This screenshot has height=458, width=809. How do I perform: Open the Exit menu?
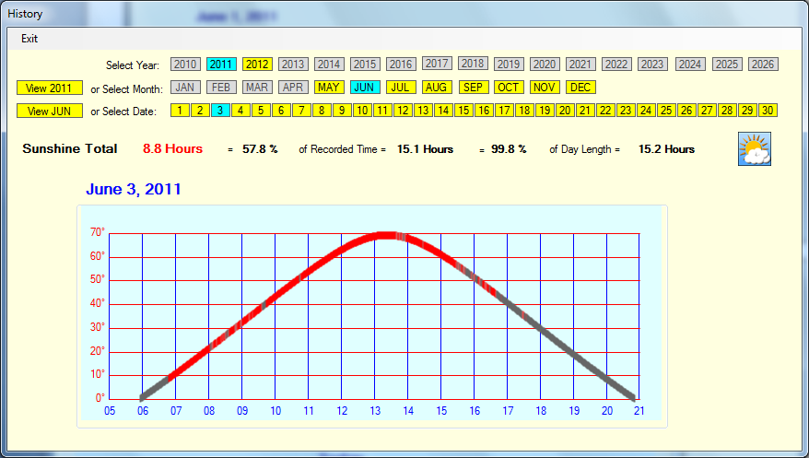(29, 39)
